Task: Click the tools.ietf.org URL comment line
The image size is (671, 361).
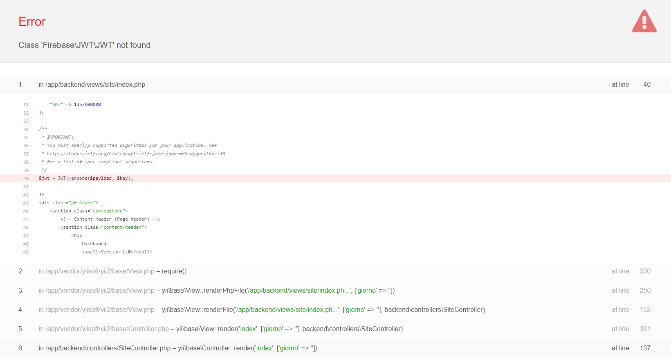Action: (x=133, y=153)
